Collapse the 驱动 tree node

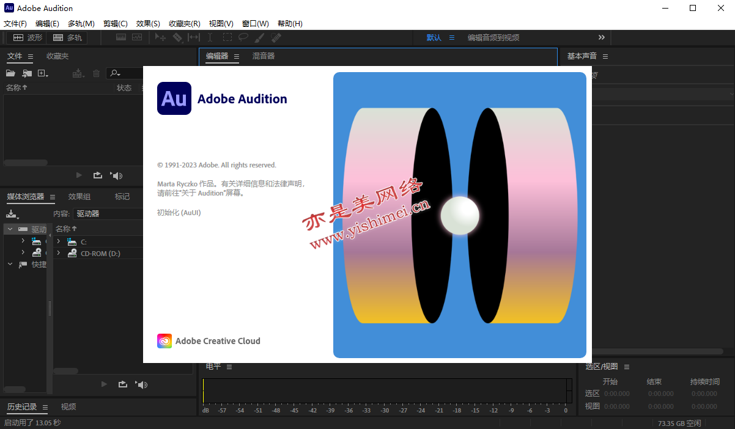tap(10, 229)
